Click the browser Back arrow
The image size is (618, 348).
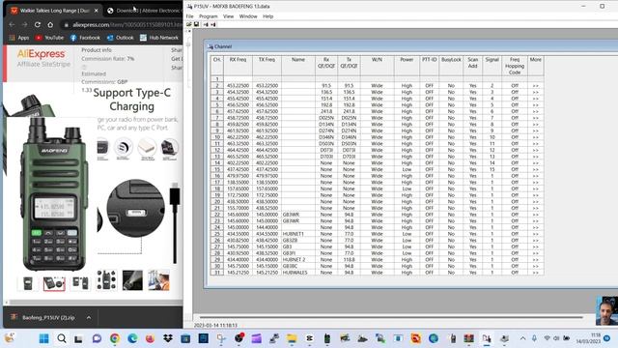coord(12,24)
